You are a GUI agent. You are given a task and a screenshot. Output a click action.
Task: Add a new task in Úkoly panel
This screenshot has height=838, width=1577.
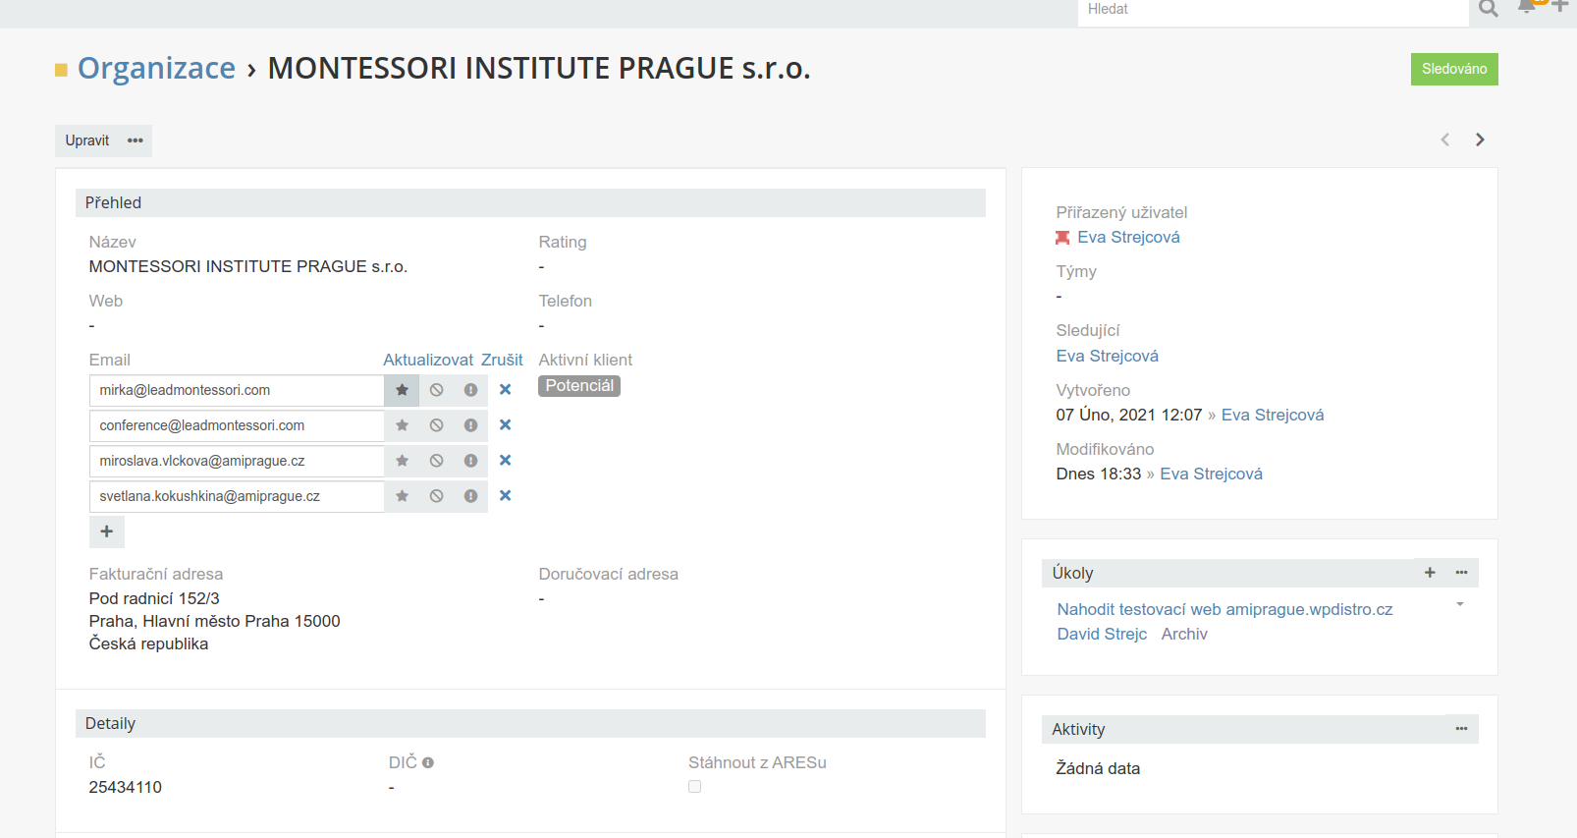(x=1430, y=573)
